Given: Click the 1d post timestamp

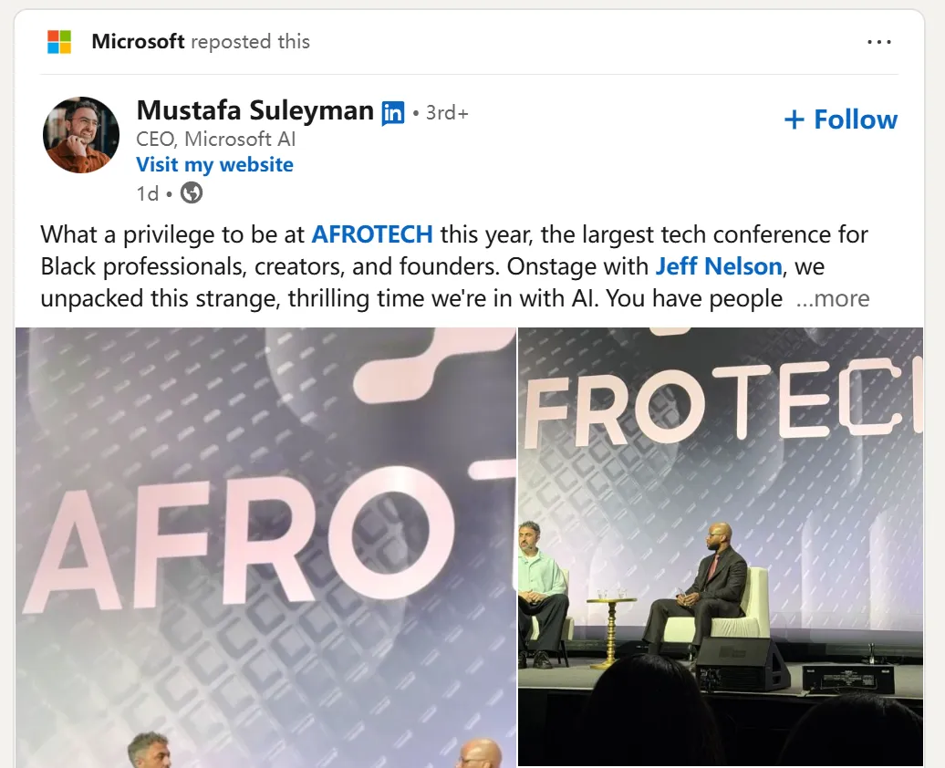Looking at the screenshot, I should coord(146,193).
